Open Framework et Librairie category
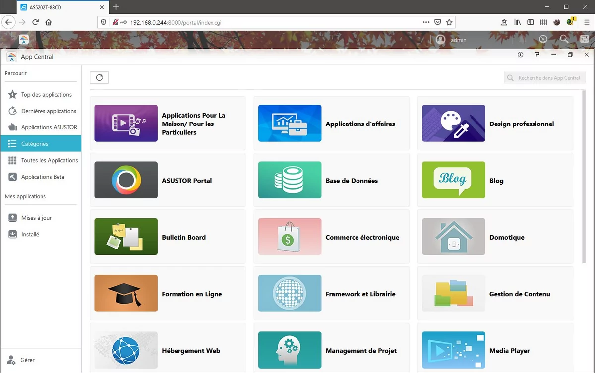Image resolution: width=595 pixels, height=373 pixels. 331,293
